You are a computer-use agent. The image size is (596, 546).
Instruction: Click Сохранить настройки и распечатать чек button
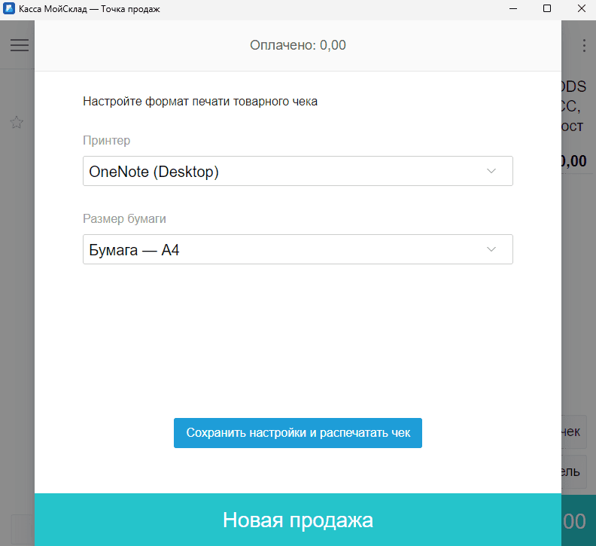click(297, 433)
